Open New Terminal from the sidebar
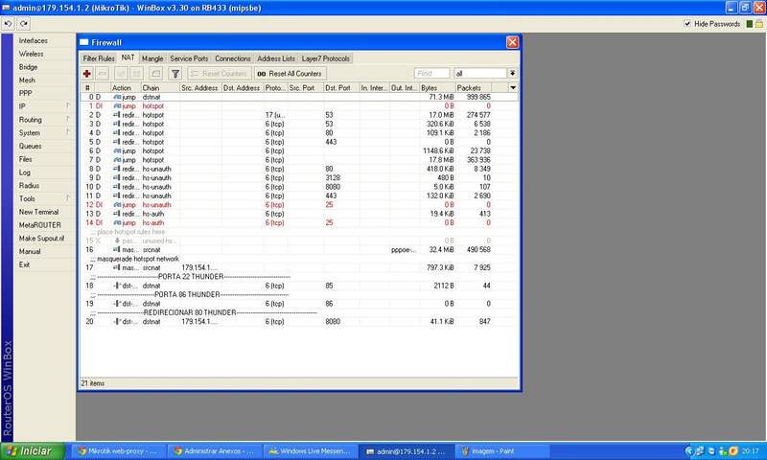Screen dimensions: 767x460 pyautogui.click(x=38, y=212)
